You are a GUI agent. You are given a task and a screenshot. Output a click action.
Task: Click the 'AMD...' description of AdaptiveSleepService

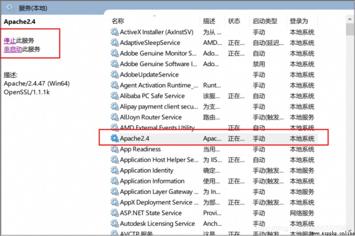pos(213,43)
